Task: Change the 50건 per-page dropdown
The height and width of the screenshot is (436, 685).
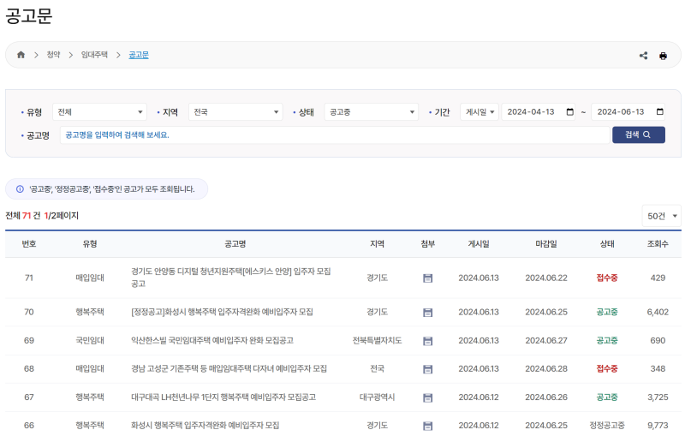Action: 661,216
